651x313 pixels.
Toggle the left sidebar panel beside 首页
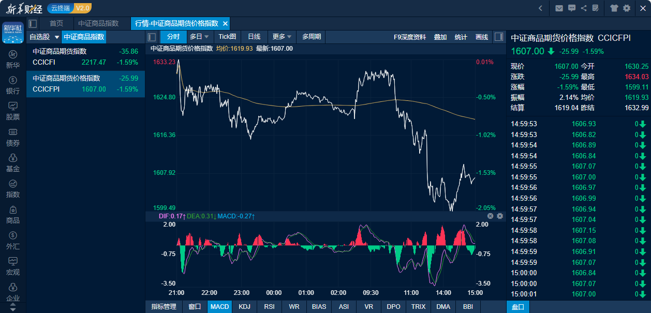click(x=33, y=23)
